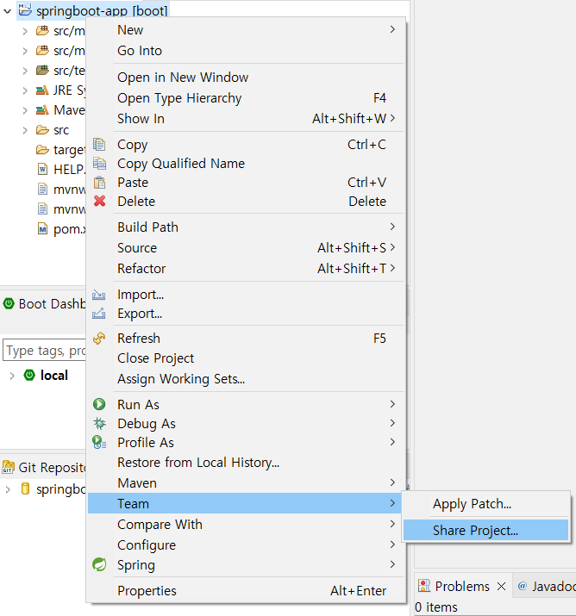Image resolution: width=576 pixels, height=616 pixels.
Task: Select Share Project... in Team submenu
Action: pyautogui.click(x=486, y=531)
